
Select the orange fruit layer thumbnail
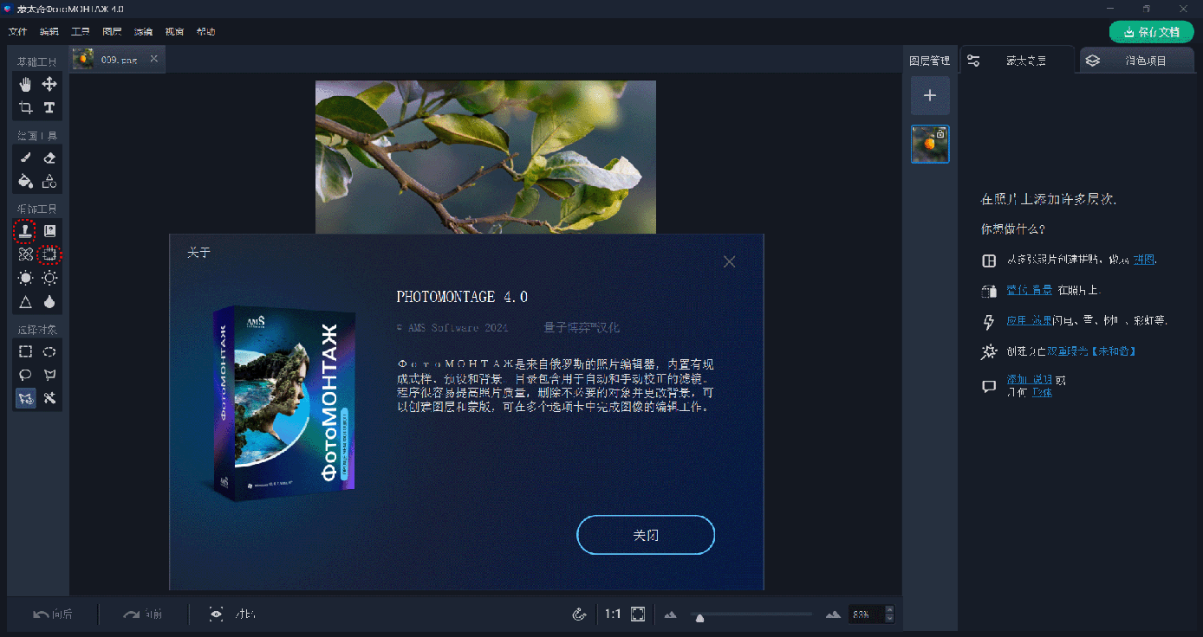930,145
